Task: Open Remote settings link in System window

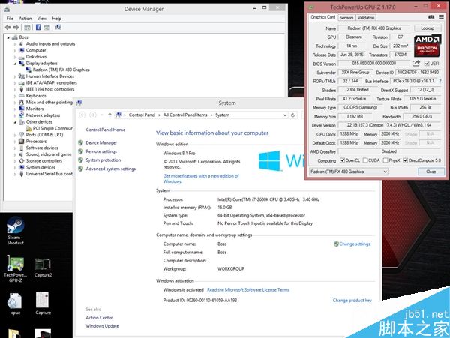Action: click(101, 151)
